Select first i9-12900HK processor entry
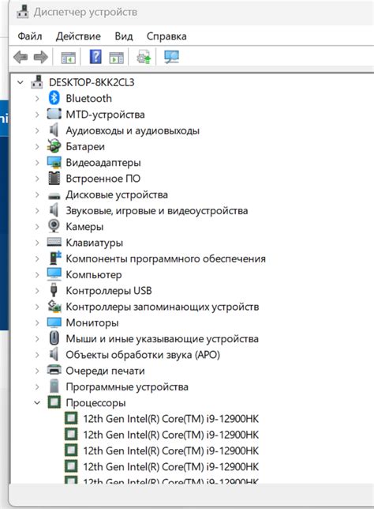374x509 pixels. (x=170, y=419)
